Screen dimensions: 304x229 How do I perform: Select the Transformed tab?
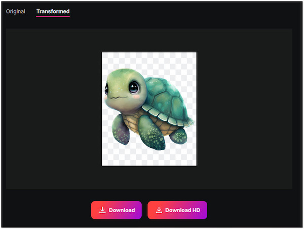tap(53, 11)
